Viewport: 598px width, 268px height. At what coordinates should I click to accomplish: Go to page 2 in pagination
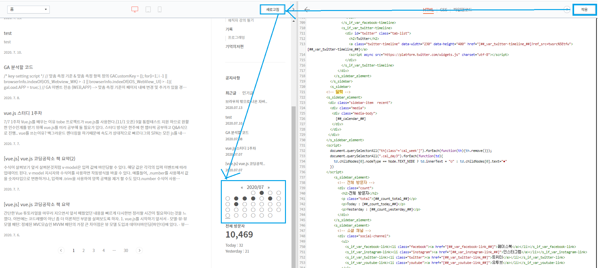pos(83,250)
